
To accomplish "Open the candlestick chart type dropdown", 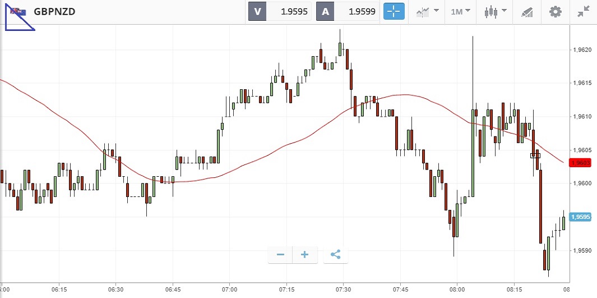I will [496, 11].
